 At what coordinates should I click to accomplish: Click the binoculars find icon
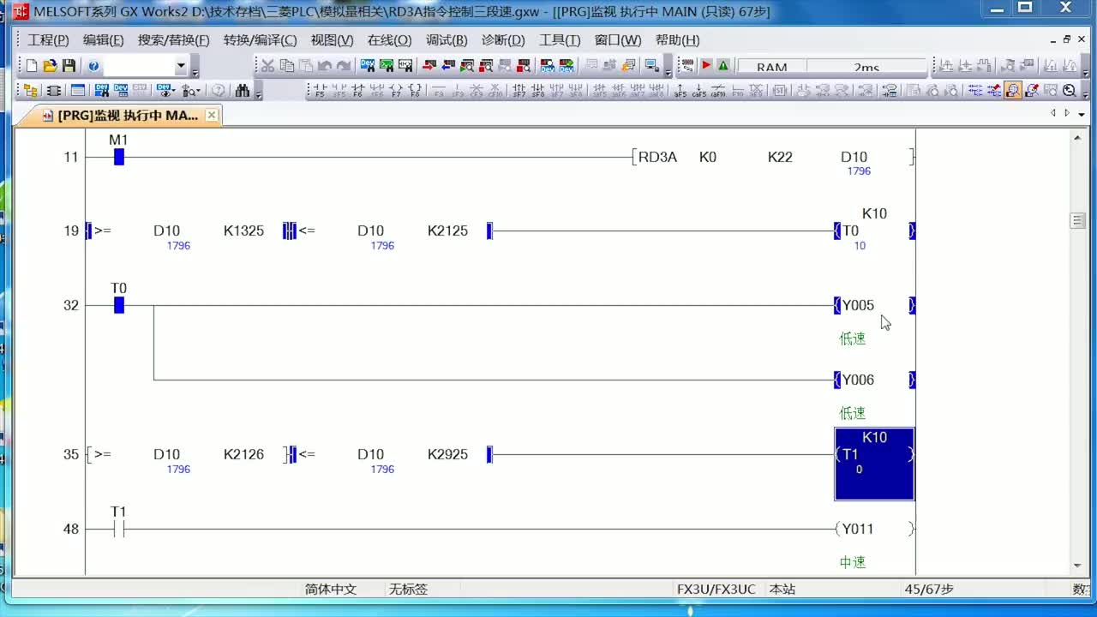243,90
